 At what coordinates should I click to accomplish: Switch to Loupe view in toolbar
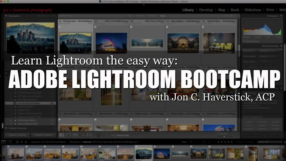click(x=69, y=135)
